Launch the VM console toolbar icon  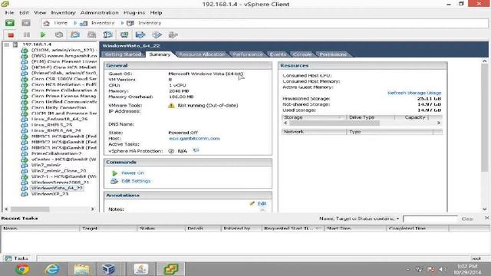124,34
